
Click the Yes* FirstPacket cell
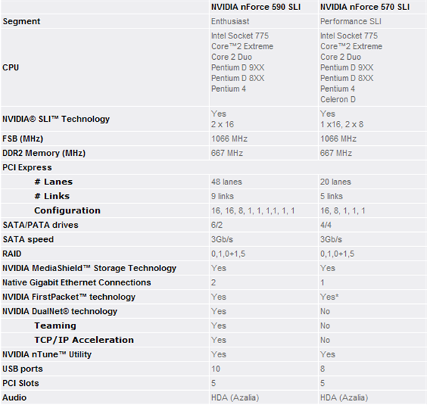pos(330,297)
